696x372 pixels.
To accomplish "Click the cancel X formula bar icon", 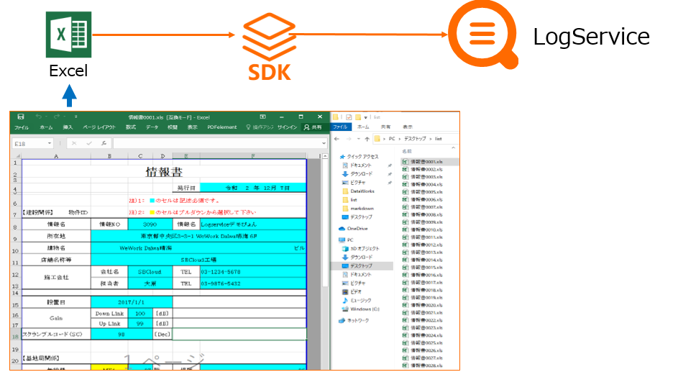I will (74, 144).
